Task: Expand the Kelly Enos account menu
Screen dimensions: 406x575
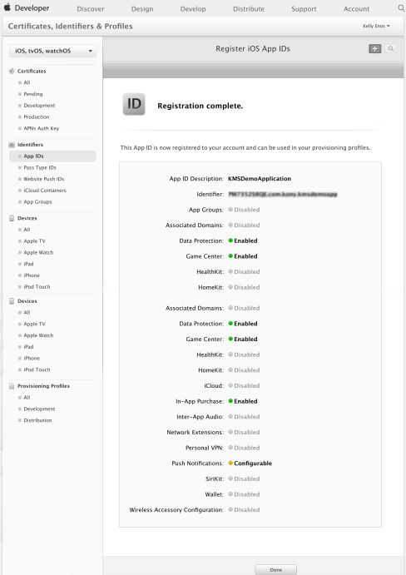Action: [376, 26]
